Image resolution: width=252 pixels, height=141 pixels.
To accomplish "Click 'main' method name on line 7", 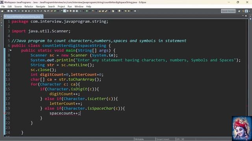I will (70, 51).
